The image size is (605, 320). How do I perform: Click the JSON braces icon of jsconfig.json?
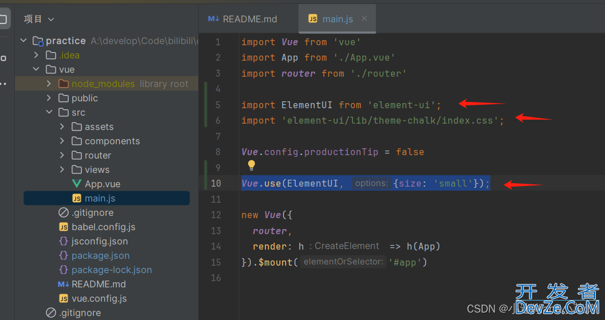(x=64, y=242)
